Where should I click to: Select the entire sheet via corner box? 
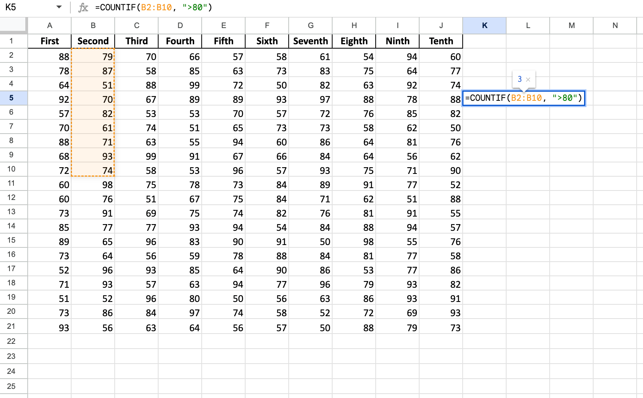click(13, 25)
